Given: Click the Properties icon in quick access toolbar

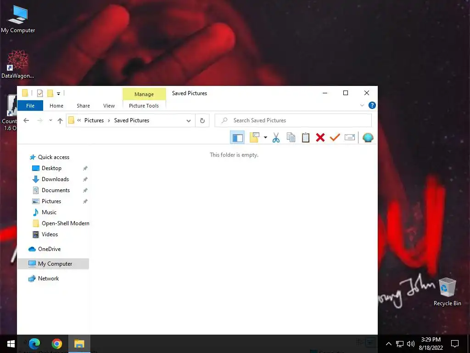Looking at the screenshot, I should 39,93.
